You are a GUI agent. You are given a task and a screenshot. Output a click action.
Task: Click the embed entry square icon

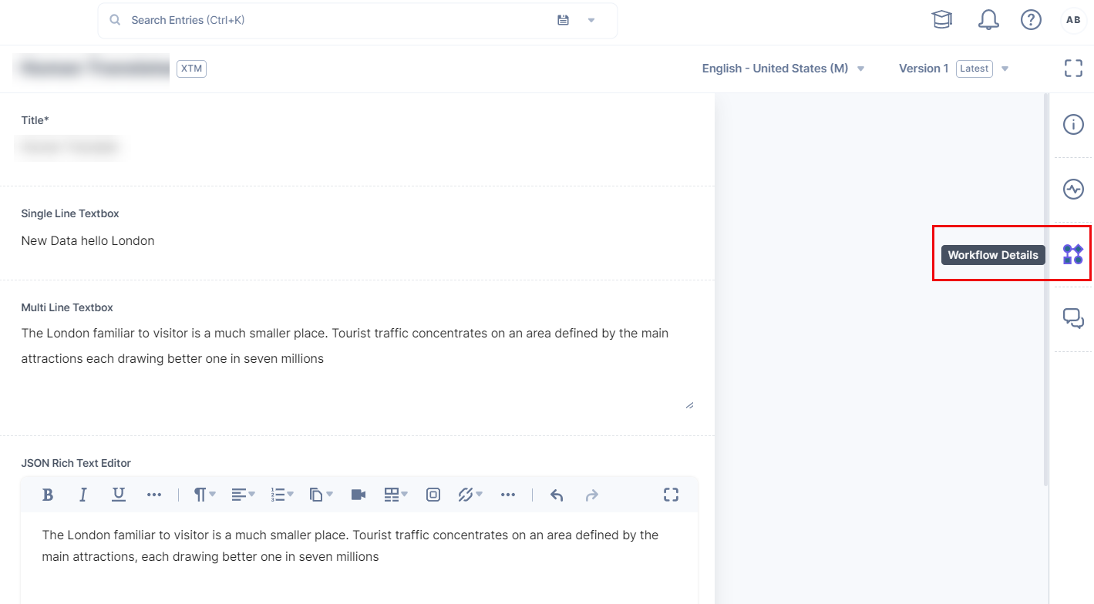[x=433, y=495]
